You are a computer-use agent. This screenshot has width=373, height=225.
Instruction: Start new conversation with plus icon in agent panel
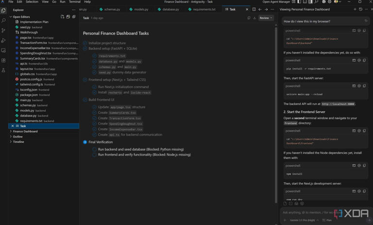(x=355, y=9)
